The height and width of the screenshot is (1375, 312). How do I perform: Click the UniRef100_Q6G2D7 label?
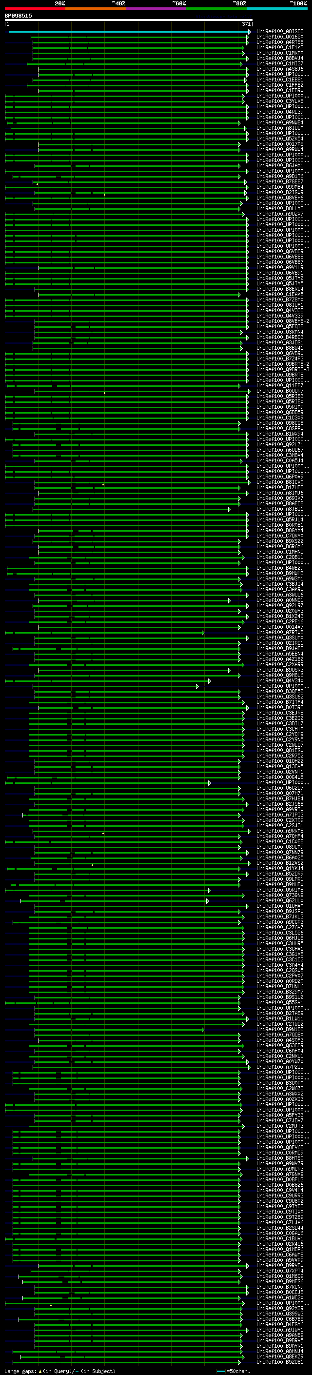[280, 788]
